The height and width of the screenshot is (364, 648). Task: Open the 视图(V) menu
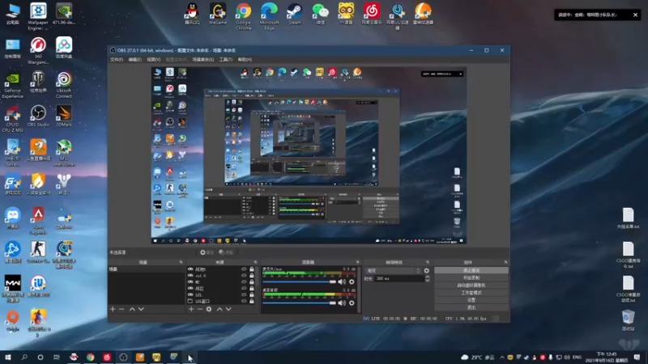pyautogui.click(x=153, y=59)
